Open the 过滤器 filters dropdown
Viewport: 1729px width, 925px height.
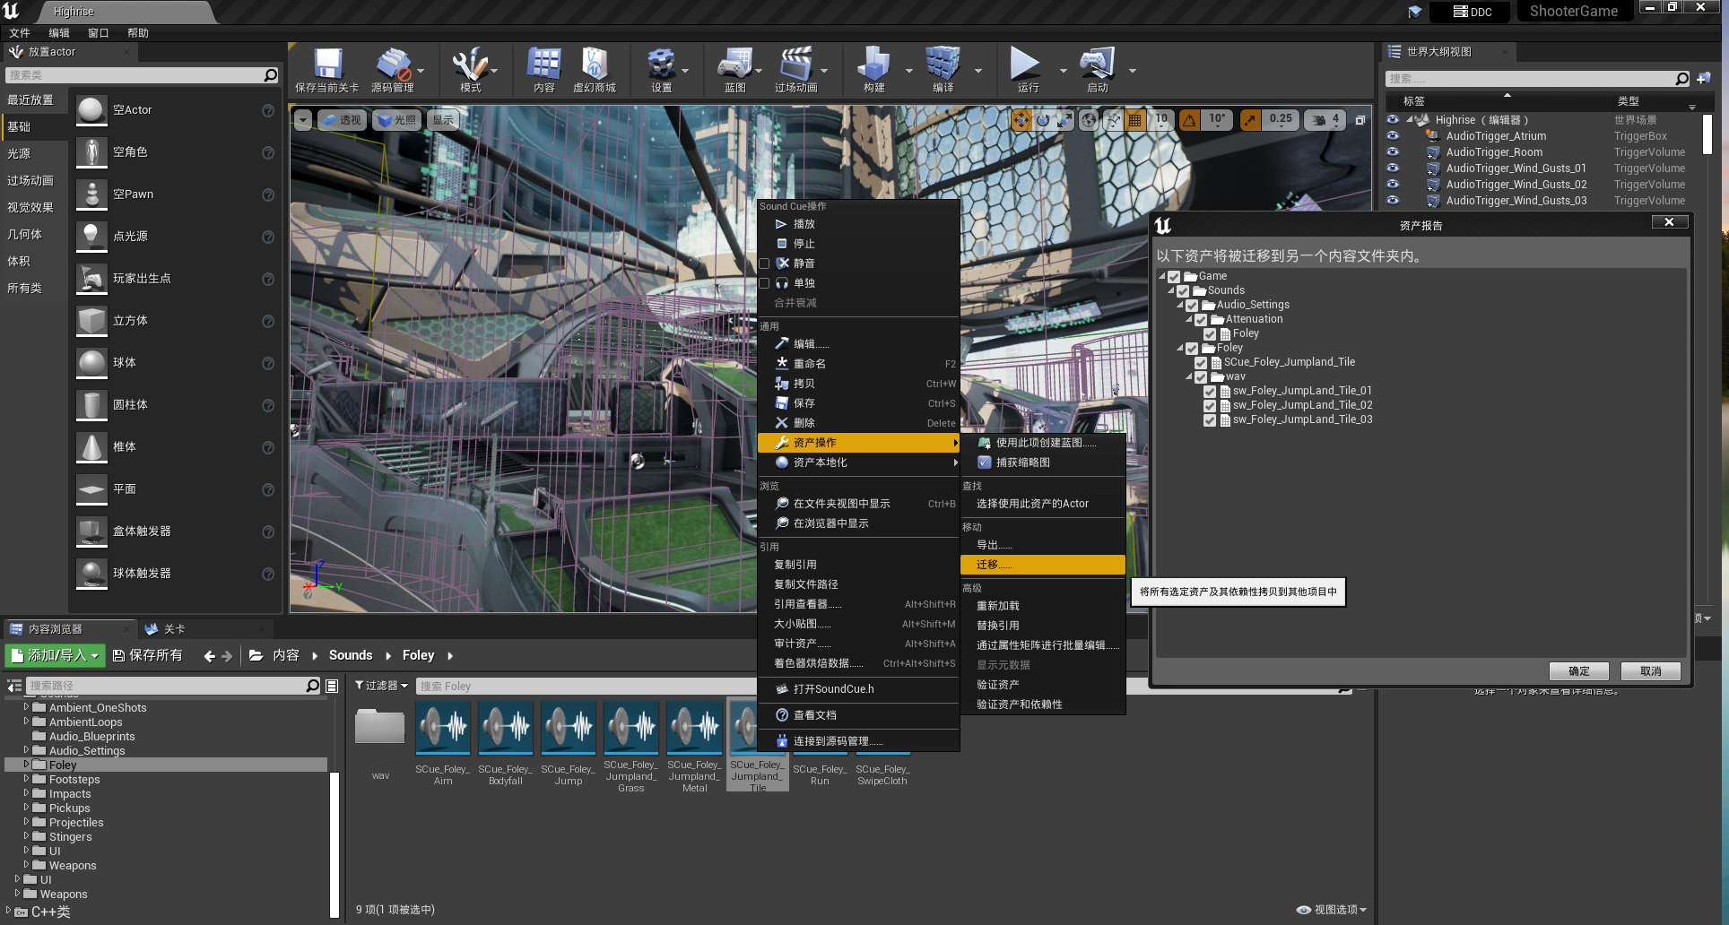[381, 686]
